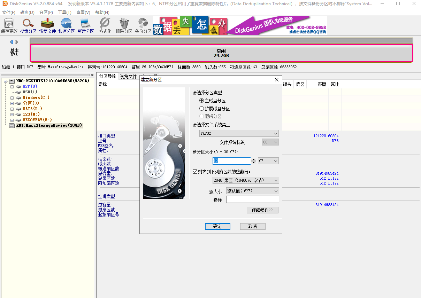Viewport: 421px width, 298px height.
Task: Click the Backup Partition (备份分区) icon
Action: pyautogui.click(x=143, y=26)
